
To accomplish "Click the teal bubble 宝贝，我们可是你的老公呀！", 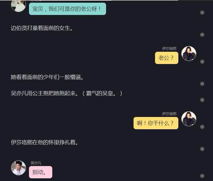I will [68, 9].
